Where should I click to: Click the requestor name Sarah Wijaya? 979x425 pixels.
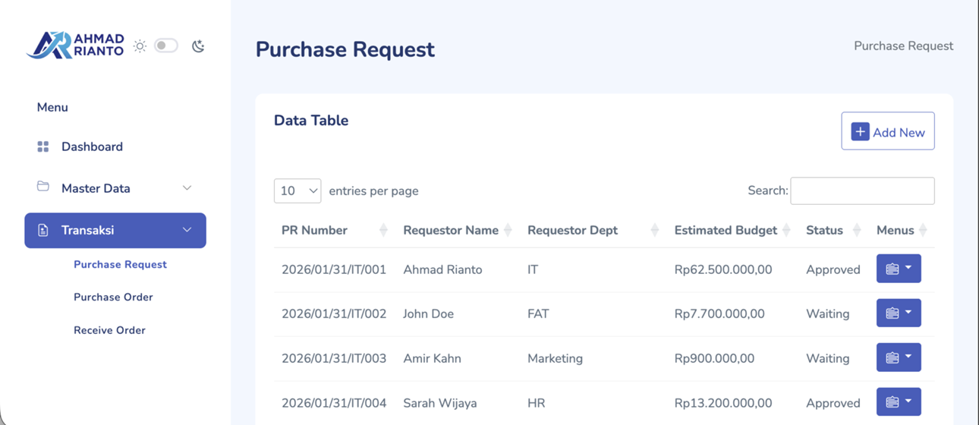(x=440, y=403)
